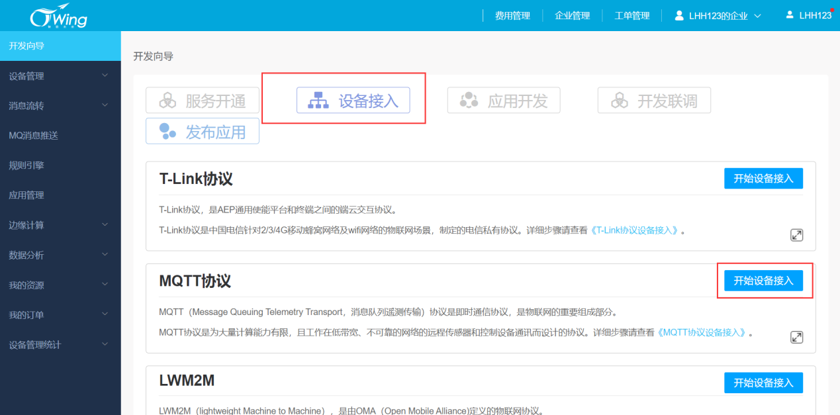Expand the 我的订单 sidebar menu
Viewport: 840px width, 415px height.
click(60, 315)
